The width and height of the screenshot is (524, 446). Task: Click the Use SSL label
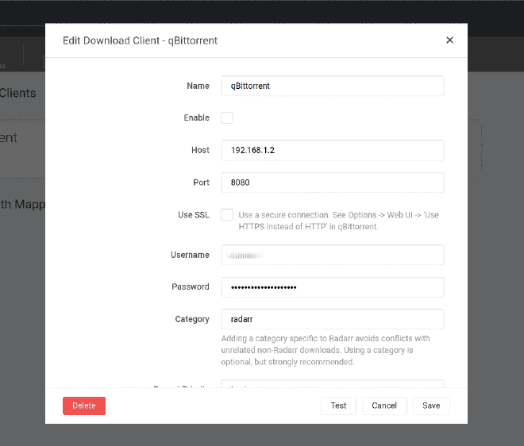click(194, 215)
